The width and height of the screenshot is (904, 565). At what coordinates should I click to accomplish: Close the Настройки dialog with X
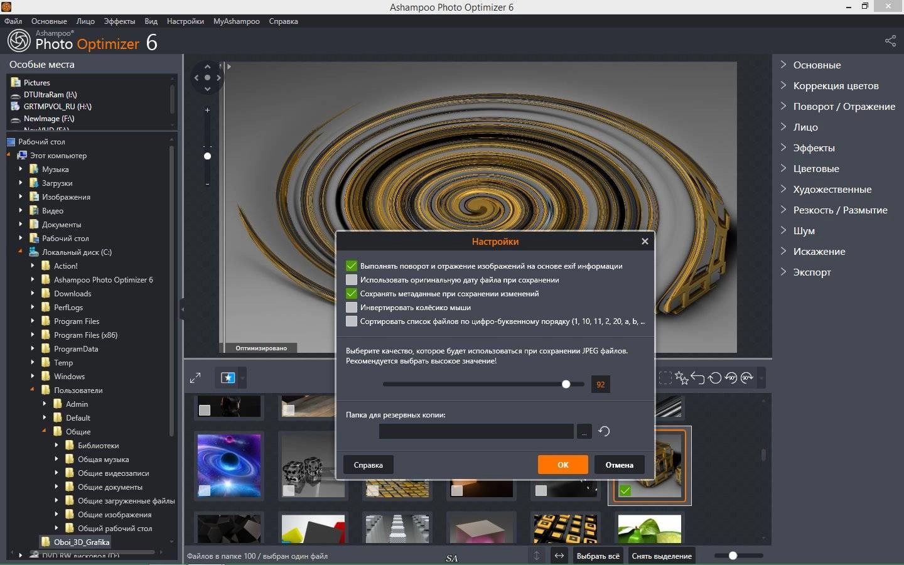coord(645,241)
